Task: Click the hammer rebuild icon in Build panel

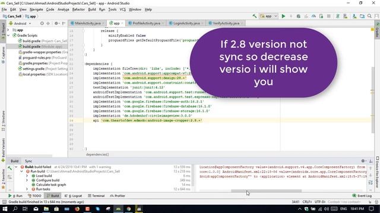Action: [9, 168]
